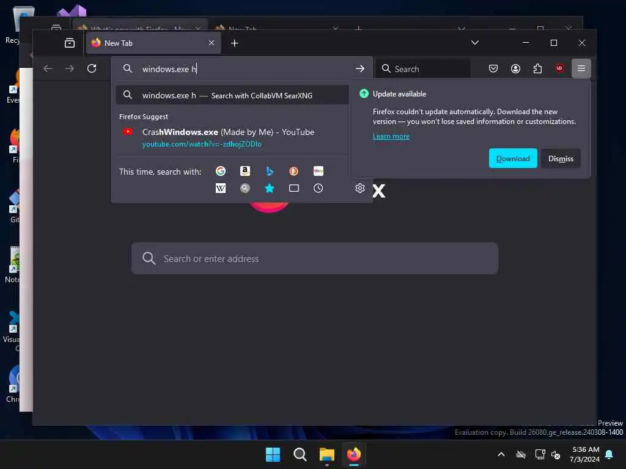Screen dimensions: 626x469
Task: Search open tabs via tab icon
Action: pos(294,188)
